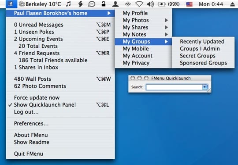This screenshot has height=165, width=238.
Task: View 480 Wall Posts
Action: tap(60, 79)
